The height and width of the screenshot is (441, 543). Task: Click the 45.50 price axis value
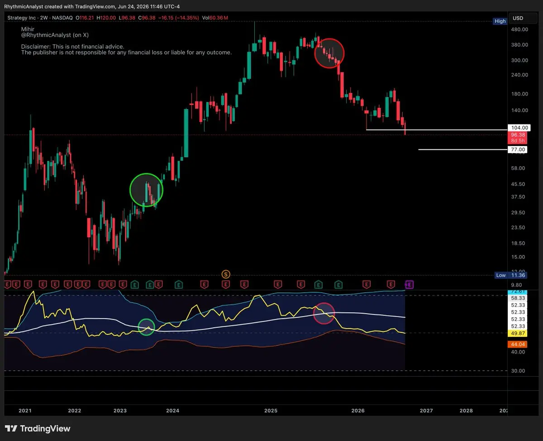519,184
